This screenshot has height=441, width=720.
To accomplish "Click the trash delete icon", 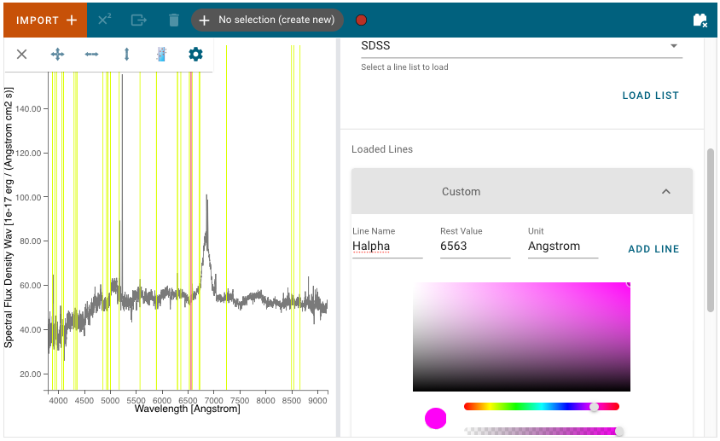I will coord(173,20).
